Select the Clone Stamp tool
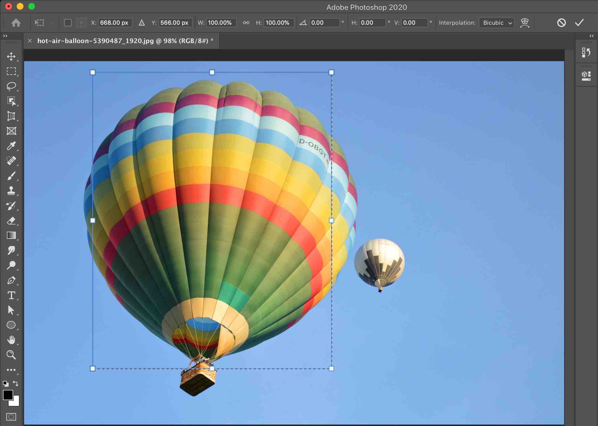 click(11, 191)
